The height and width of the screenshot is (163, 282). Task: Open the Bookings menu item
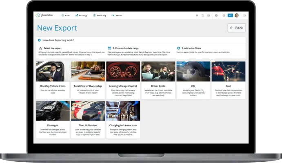82,15
